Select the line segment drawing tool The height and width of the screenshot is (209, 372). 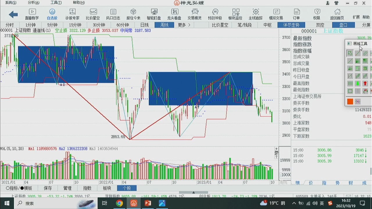click(357, 53)
